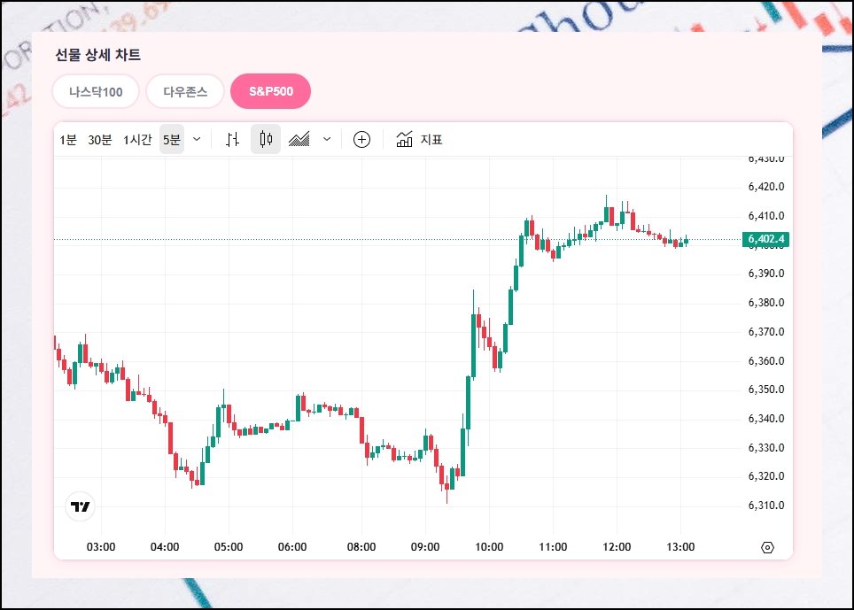Click the 6,380.0 price axis label
The image size is (854, 610).
766,303
